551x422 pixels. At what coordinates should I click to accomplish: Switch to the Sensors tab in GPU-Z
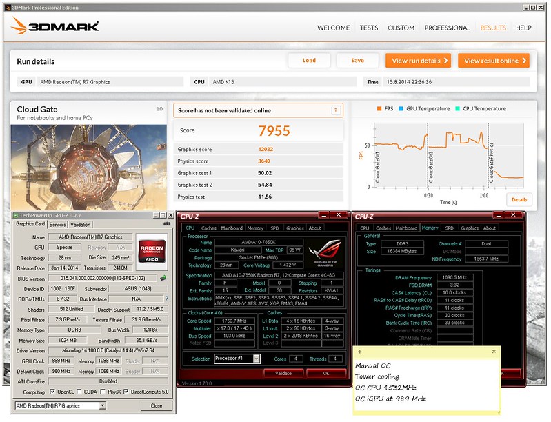tap(57, 225)
